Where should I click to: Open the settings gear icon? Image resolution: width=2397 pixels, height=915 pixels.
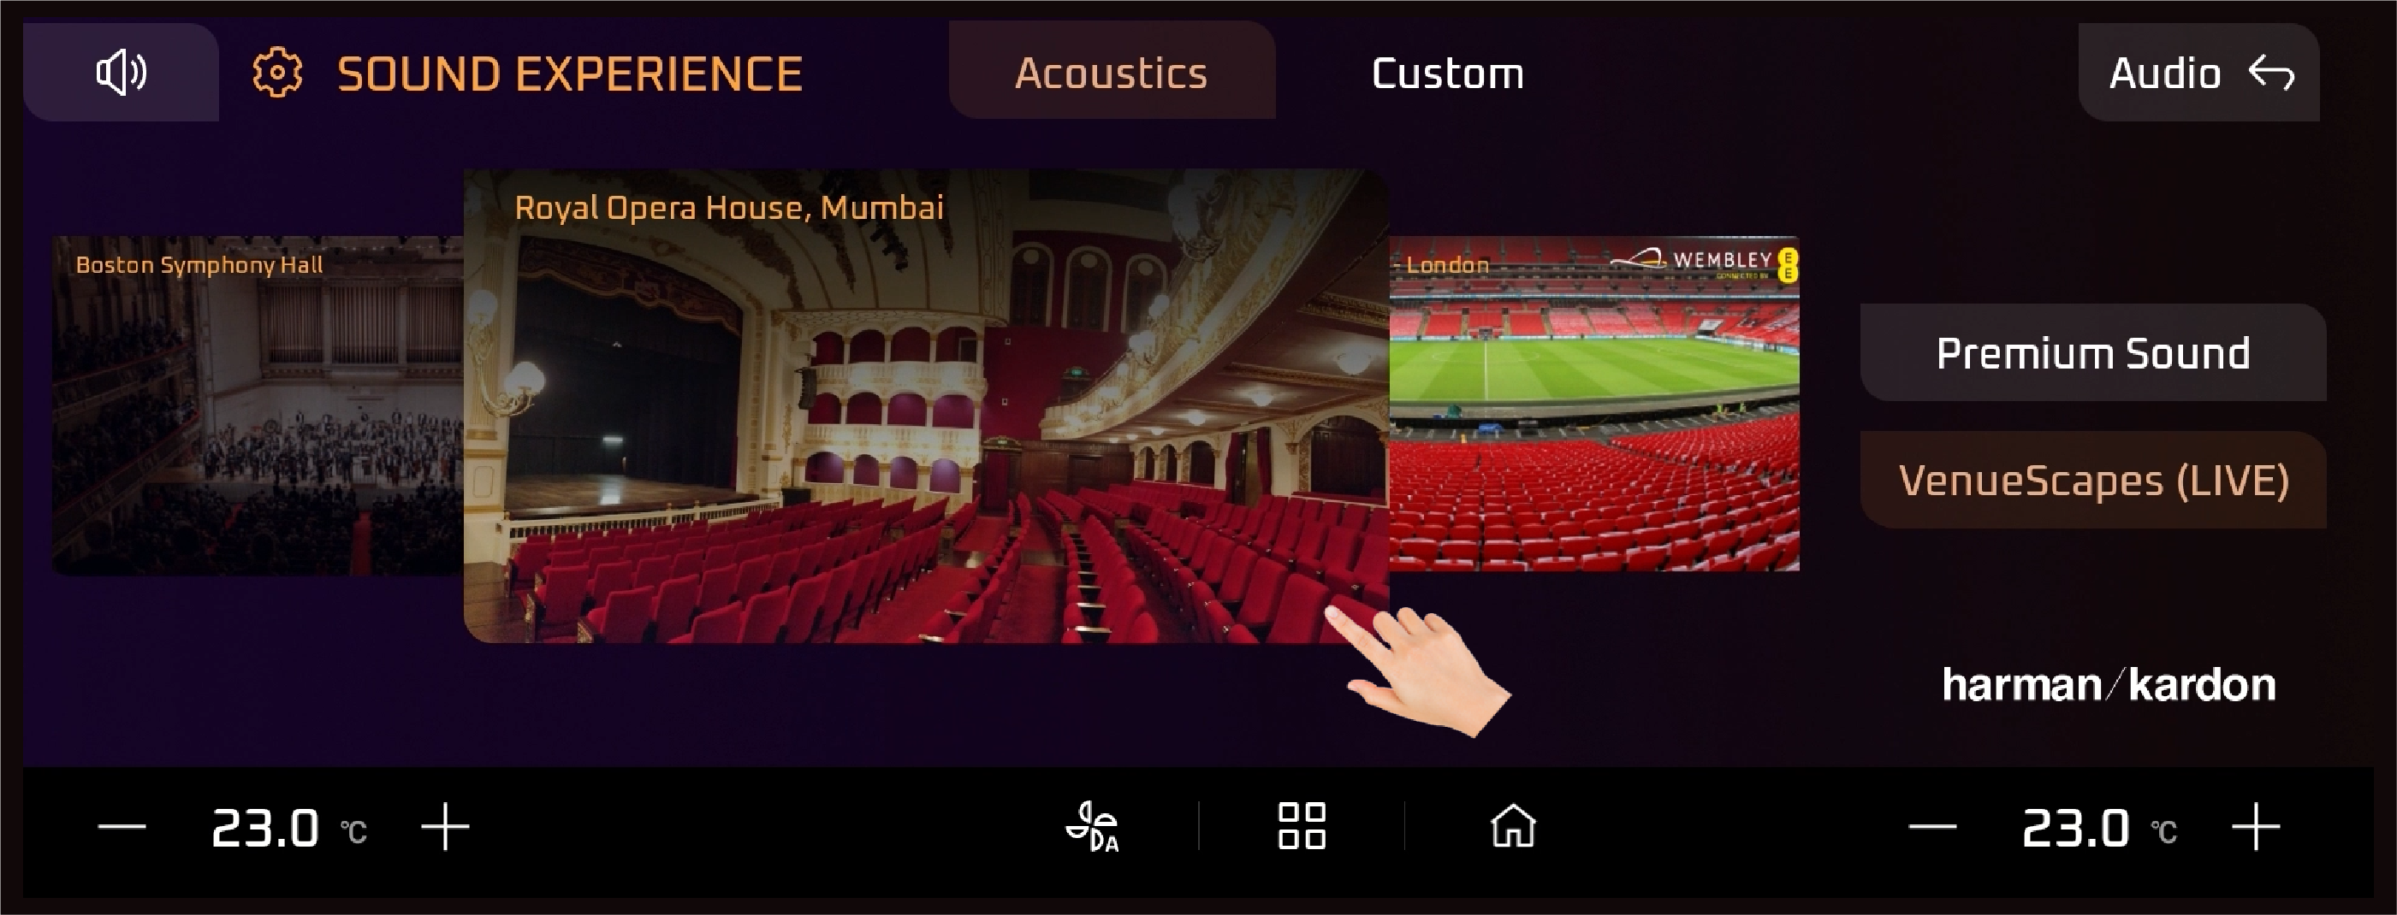(277, 73)
